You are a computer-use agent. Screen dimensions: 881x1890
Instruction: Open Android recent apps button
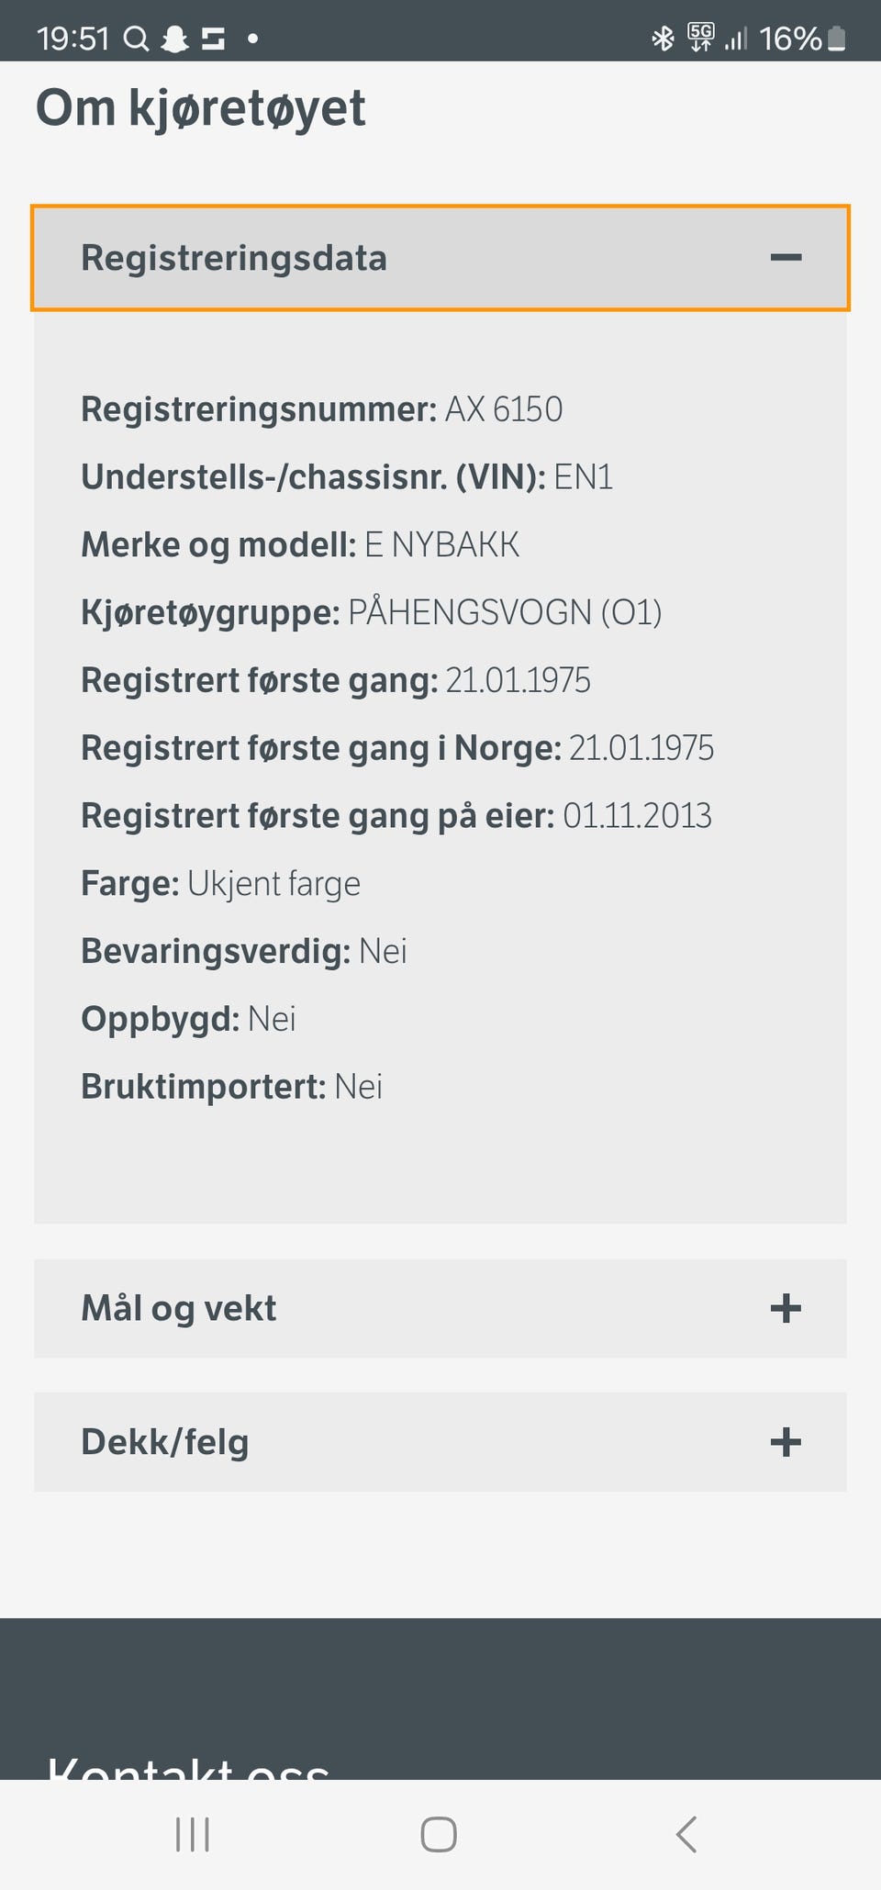(193, 1835)
